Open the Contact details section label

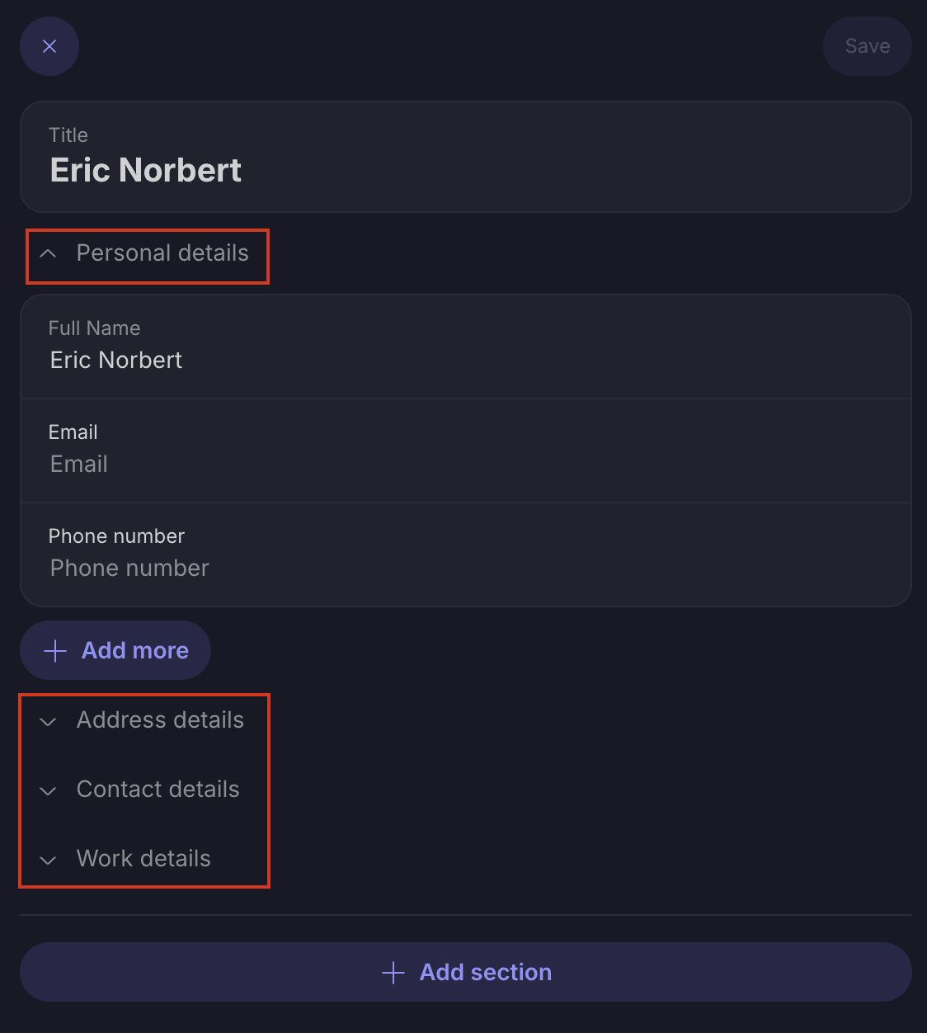[x=158, y=790]
